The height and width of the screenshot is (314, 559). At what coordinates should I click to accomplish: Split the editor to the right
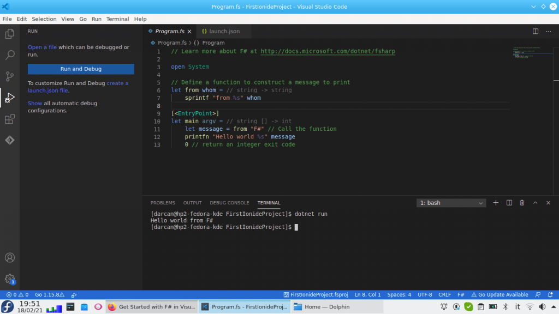pos(536,31)
